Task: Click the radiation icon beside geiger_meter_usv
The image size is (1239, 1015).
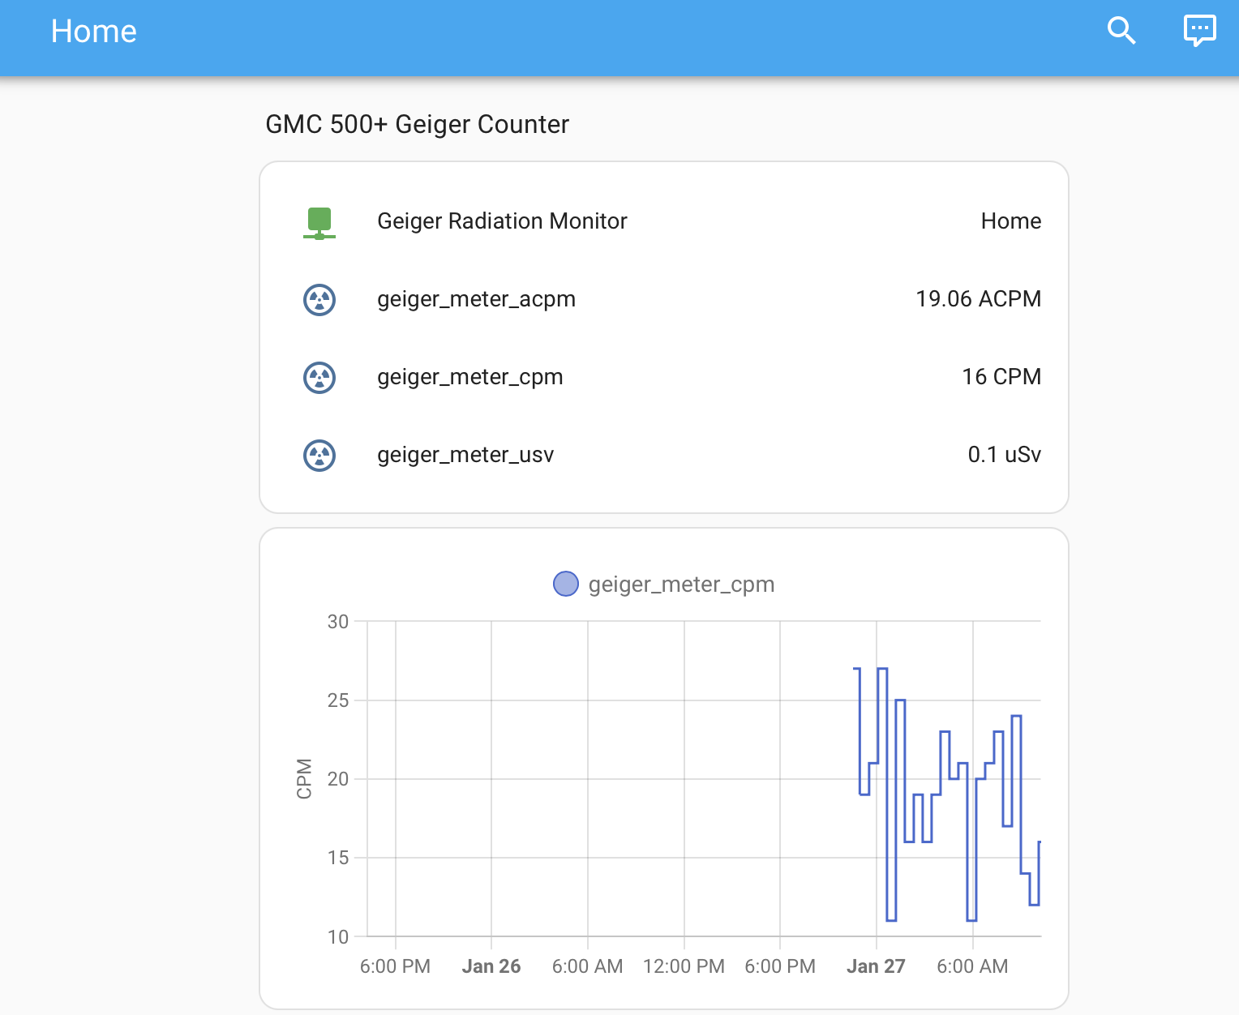Action: click(319, 456)
